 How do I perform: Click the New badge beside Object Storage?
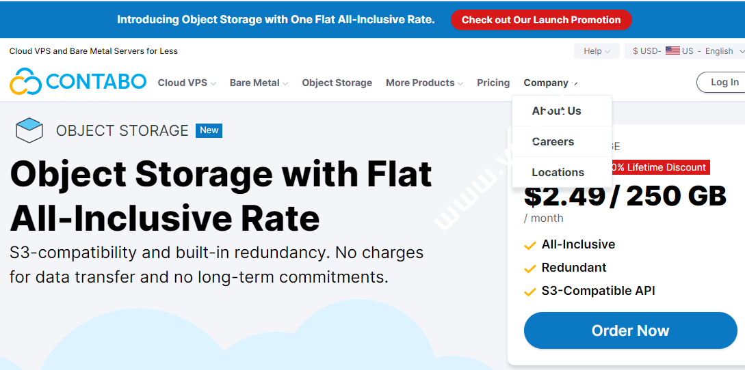pos(209,130)
